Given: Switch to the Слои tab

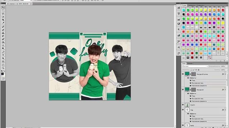Looking at the screenshot, I should coord(184,63).
